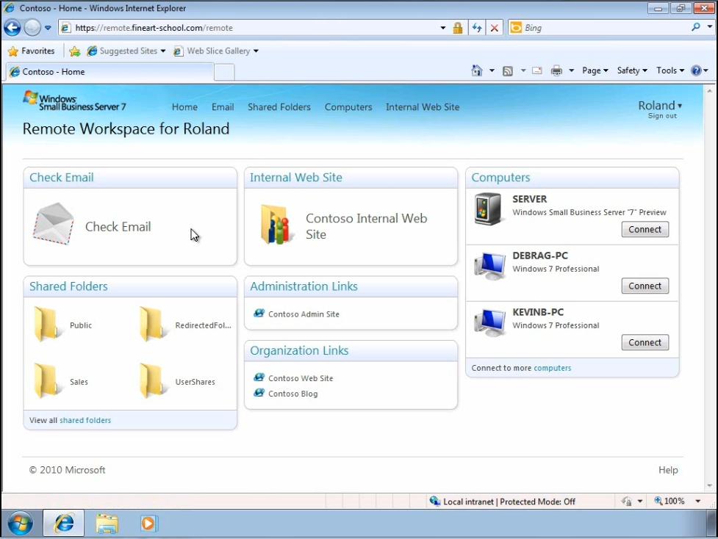Open the Recent Pages dropdown arrow
This screenshot has width=718, height=539.
click(48, 28)
